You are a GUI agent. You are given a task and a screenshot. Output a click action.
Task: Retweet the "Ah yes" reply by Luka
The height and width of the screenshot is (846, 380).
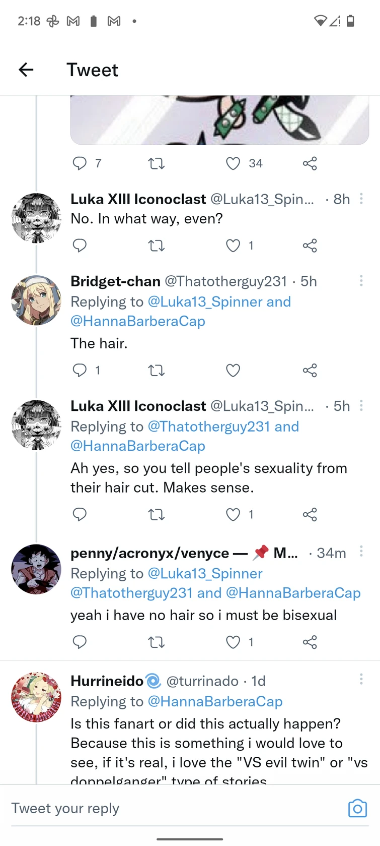click(156, 514)
